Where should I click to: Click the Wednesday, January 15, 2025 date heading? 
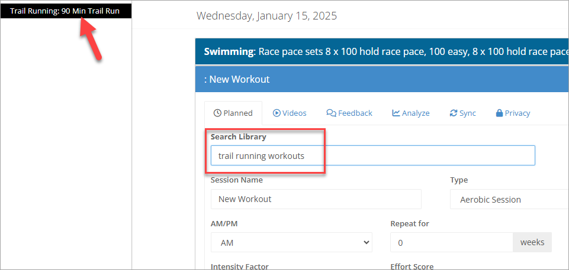click(x=266, y=16)
